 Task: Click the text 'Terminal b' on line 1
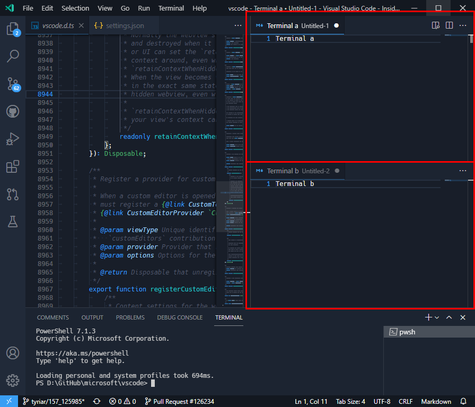(294, 183)
